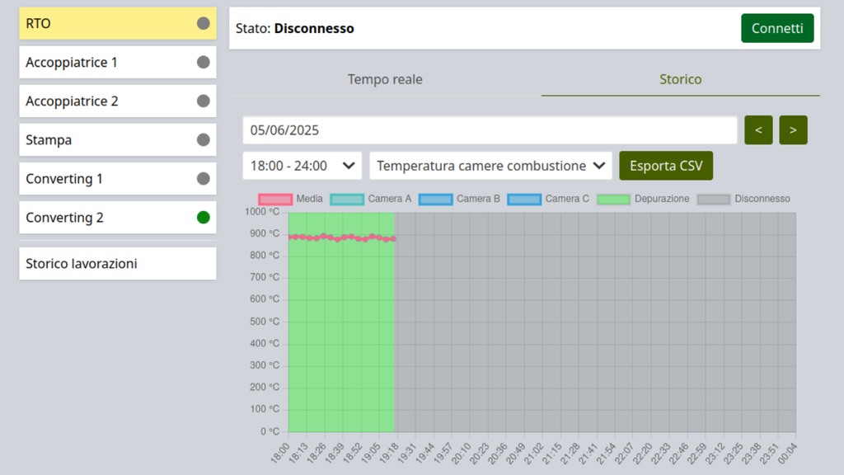Click the Accoppiatrice 2 status dot
This screenshot has height=475, width=844.
click(204, 101)
